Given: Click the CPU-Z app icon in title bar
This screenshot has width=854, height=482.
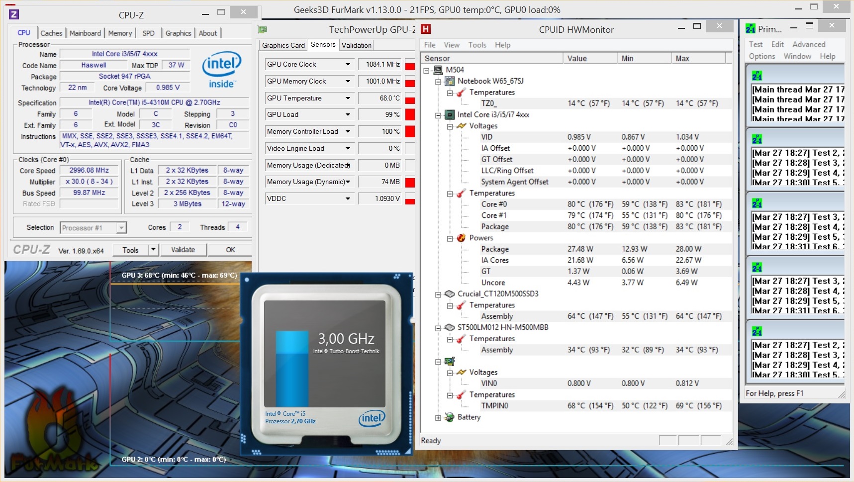Looking at the screenshot, I should (14, 14).
